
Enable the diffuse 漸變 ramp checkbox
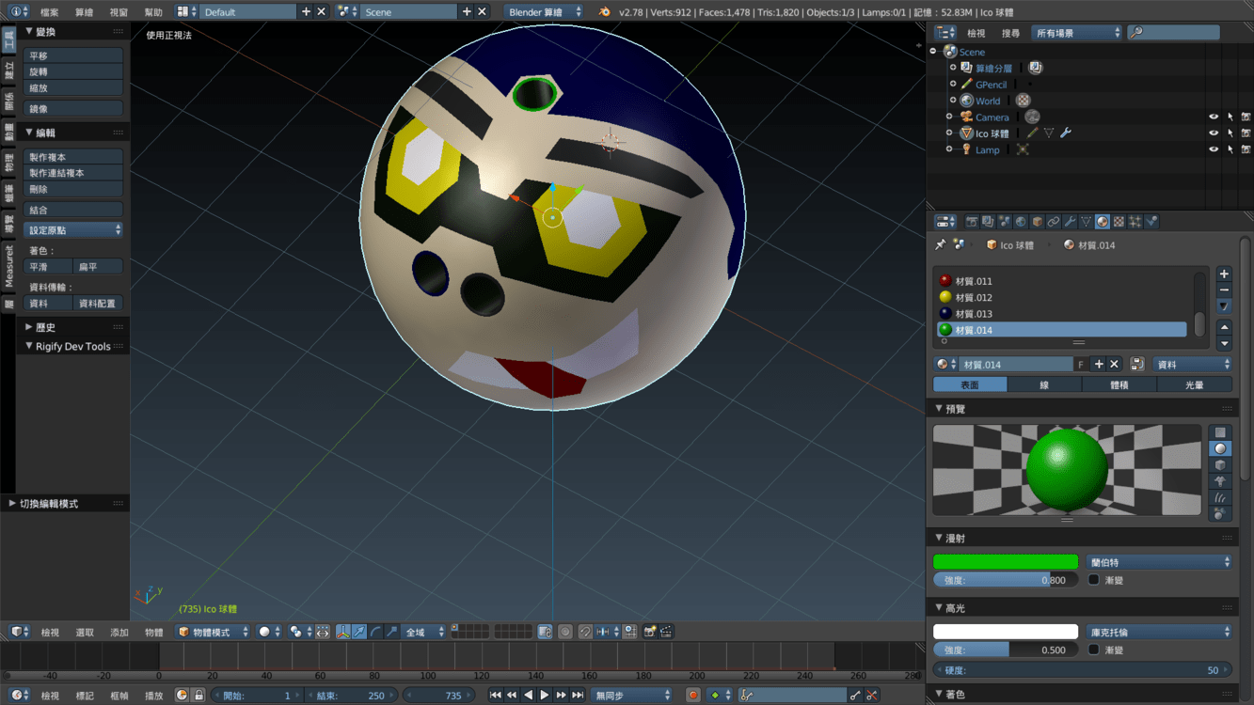1094,580
